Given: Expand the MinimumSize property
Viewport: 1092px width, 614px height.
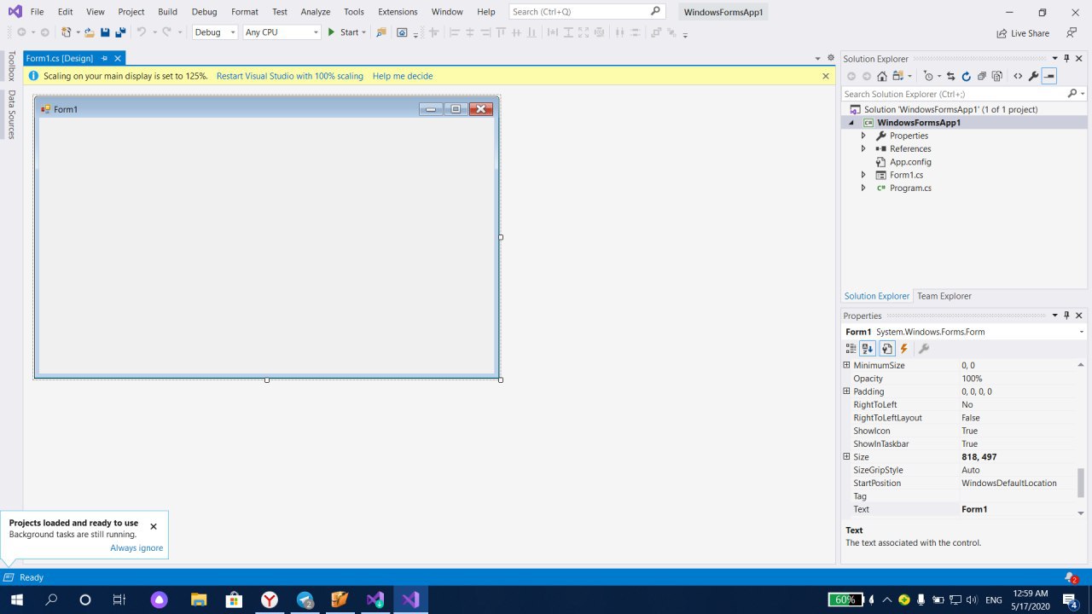Looking at the screenshot, I should pos(846,365).
